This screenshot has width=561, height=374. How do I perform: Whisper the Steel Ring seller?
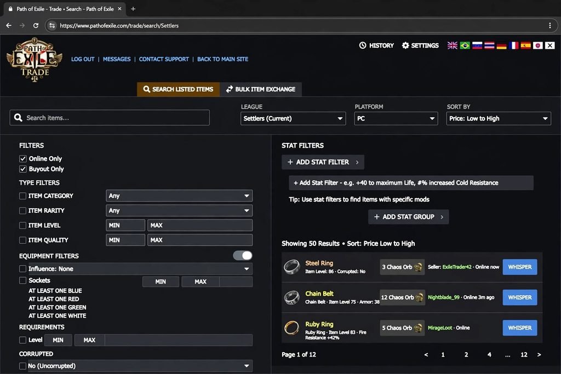[520, 267]
